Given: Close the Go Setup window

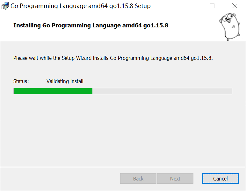Looking at the screenshot, I should (235, 6).
